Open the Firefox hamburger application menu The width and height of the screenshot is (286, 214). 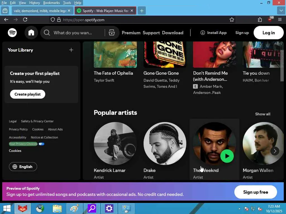click(280, 20)
